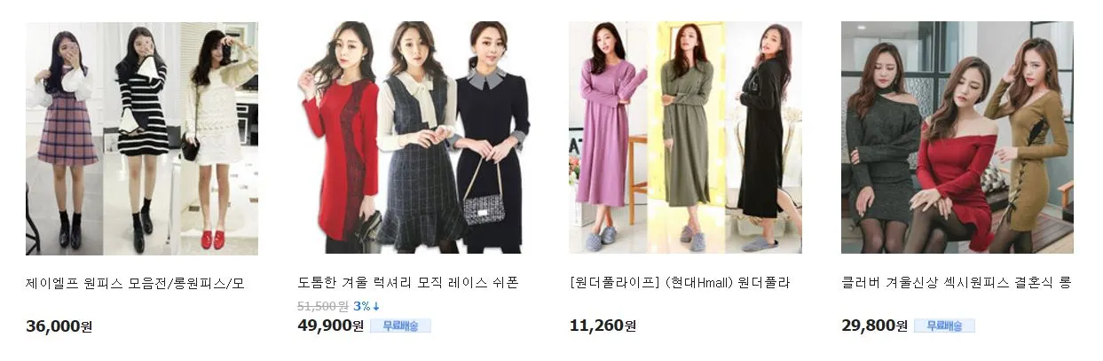
Task: Click the 11,260원 price
Action: point(603,326)
